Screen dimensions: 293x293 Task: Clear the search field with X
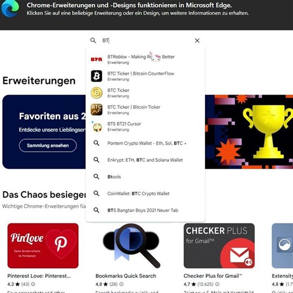pyautogui.click(x=197, y=41)
